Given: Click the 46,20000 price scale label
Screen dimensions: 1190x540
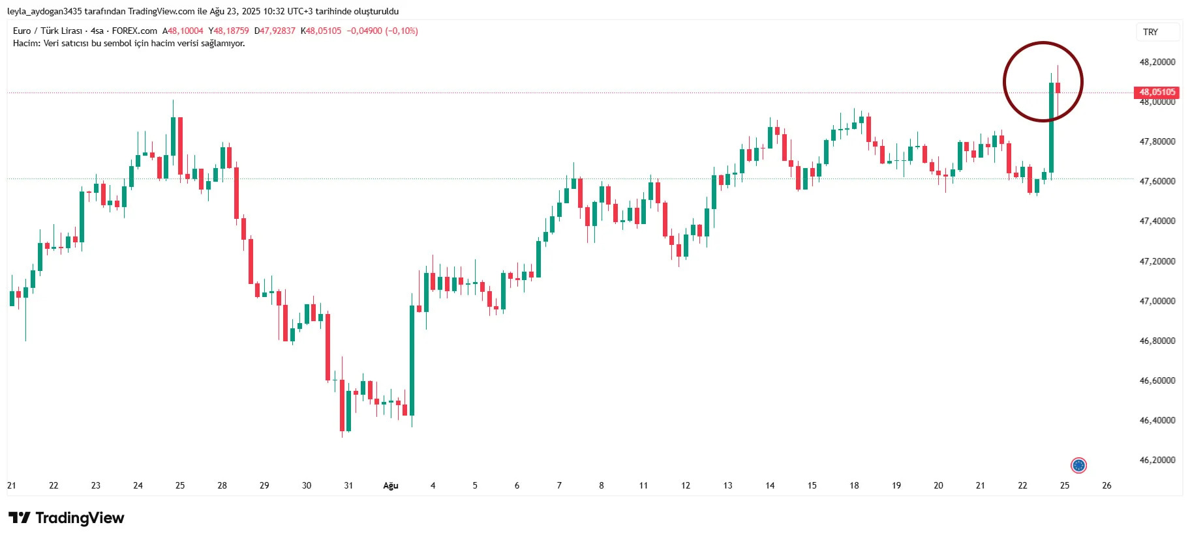Looking at the screenshot, I should (1157, 460).
